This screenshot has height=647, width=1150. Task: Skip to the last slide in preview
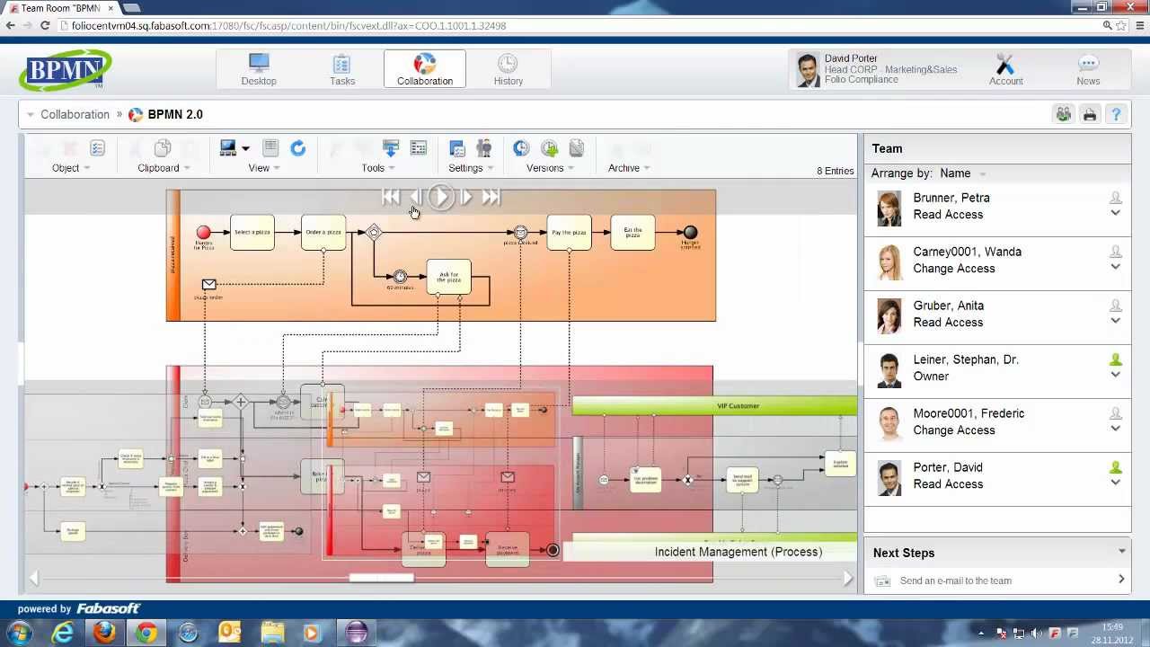491,197
